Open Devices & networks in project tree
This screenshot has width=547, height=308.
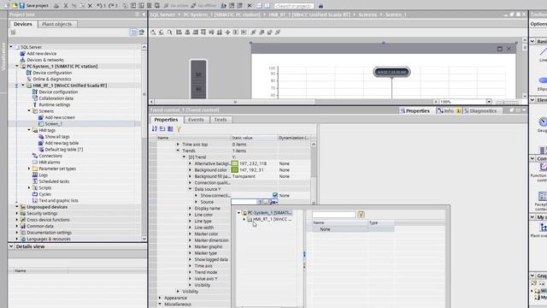click(x=45, y=60)
